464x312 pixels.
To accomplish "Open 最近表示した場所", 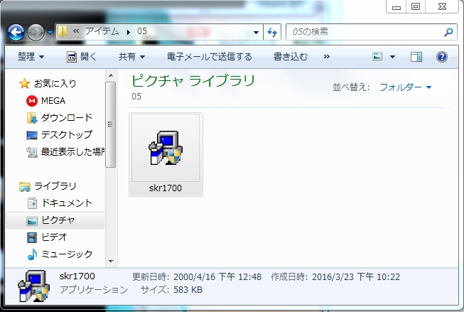I will [72, 151].
